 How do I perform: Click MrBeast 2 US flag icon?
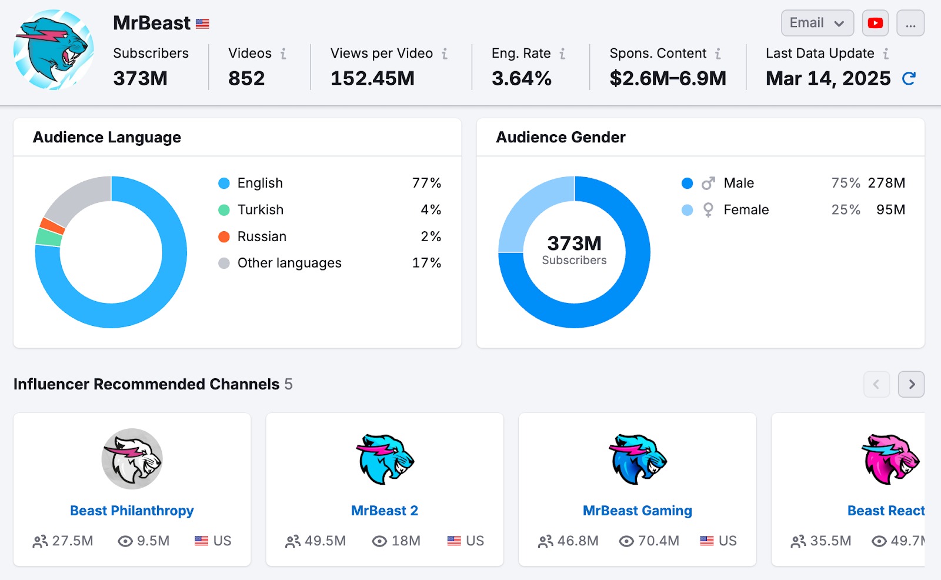coord(454,541)
